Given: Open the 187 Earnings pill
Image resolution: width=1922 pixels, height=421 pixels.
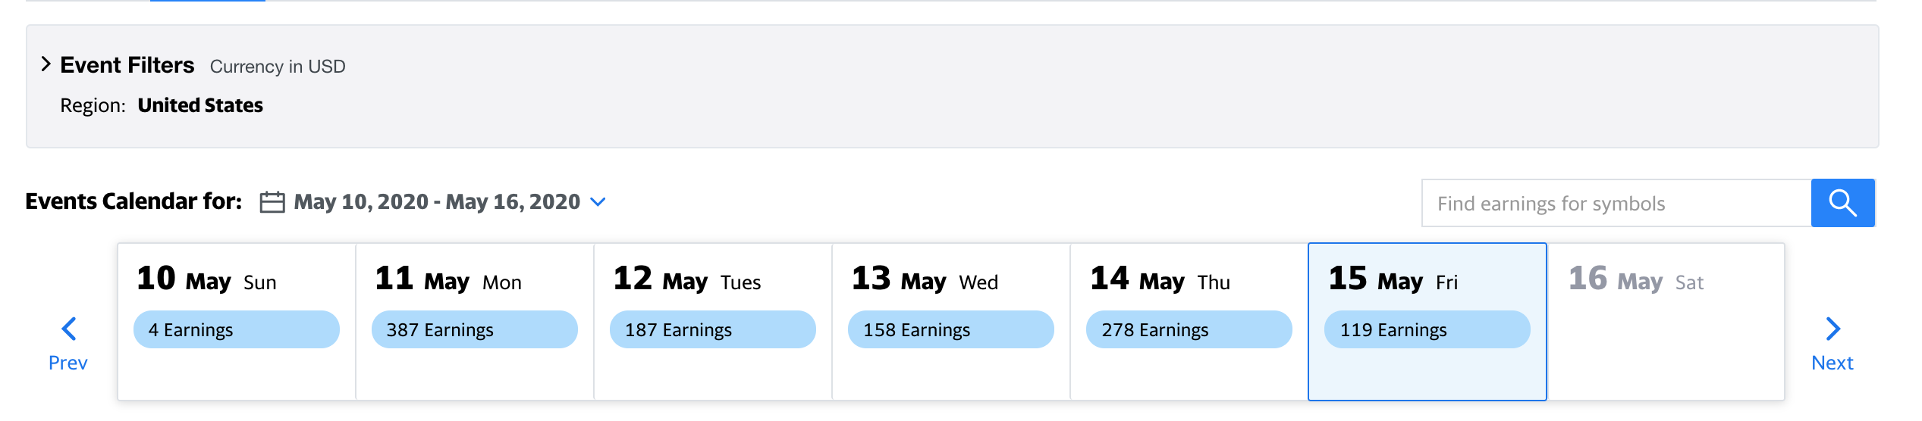Looking at the screenshot, I should 712,329.
